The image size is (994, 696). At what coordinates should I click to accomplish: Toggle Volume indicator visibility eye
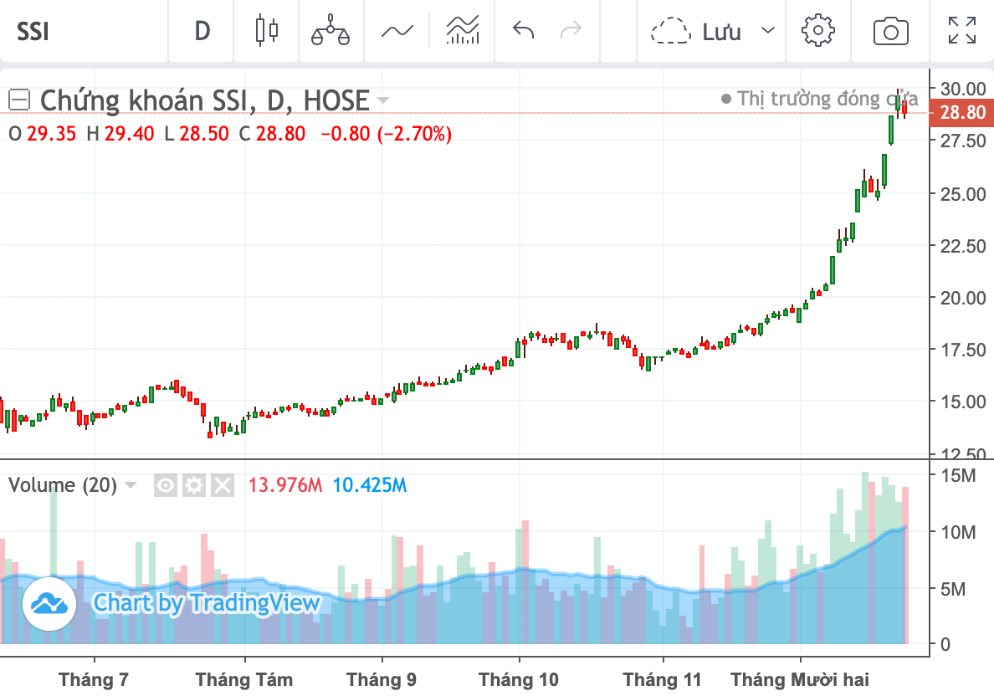tap(166, 485)
